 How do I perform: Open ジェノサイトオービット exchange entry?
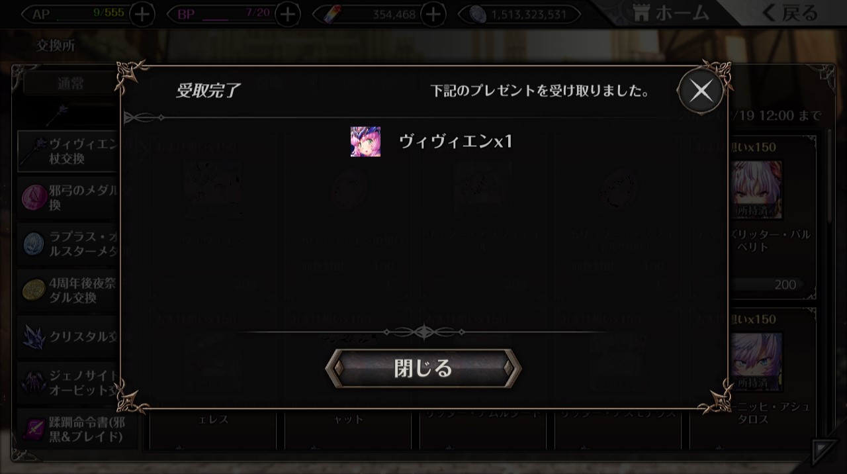pyautogui.click(x=70, y=383)
